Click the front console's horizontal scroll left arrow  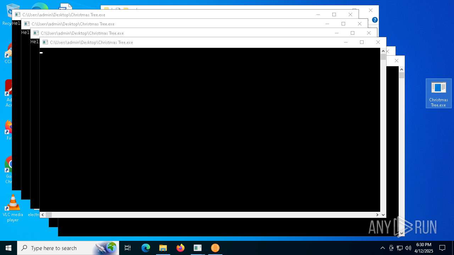pos(43,215)
